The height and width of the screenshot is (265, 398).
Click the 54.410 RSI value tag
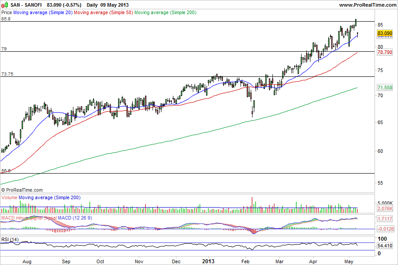385,246
